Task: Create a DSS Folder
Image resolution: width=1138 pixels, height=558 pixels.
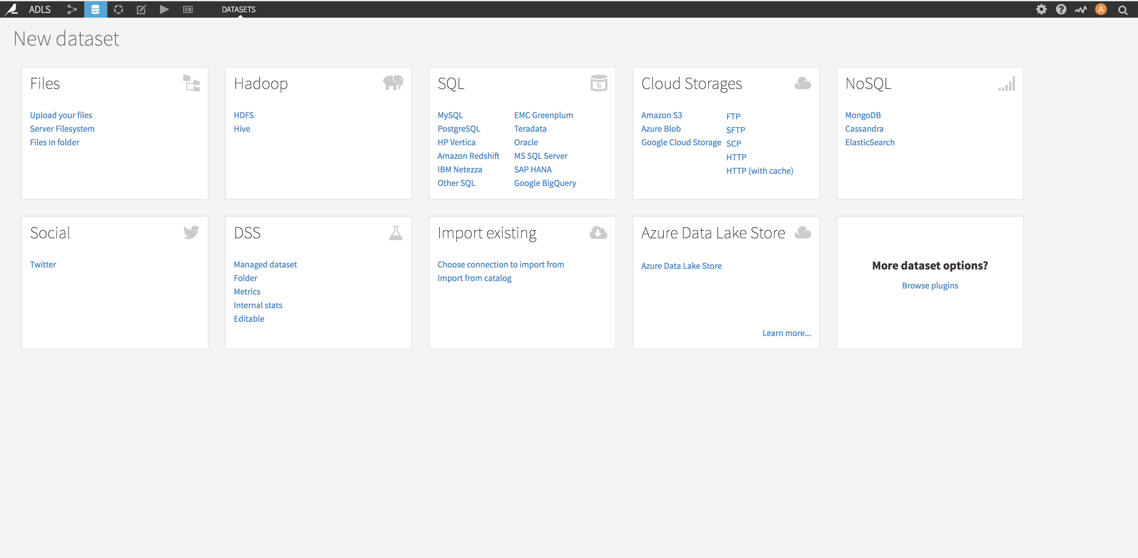Action: coord(245,278)
